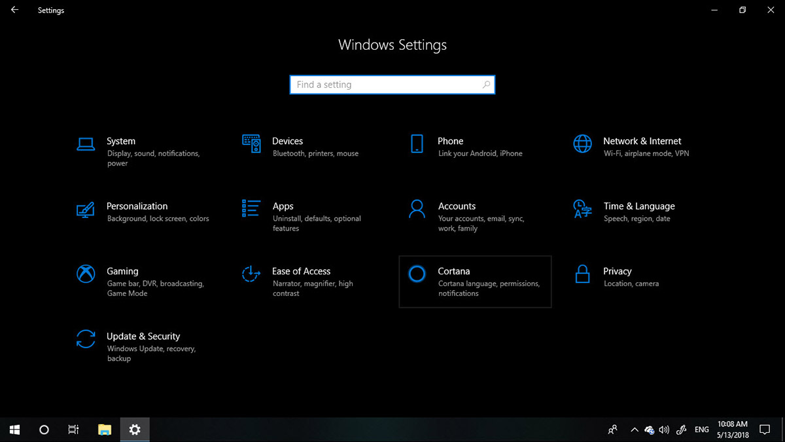Click "Cortana language, permissions, notifications" description

[489, 289]
